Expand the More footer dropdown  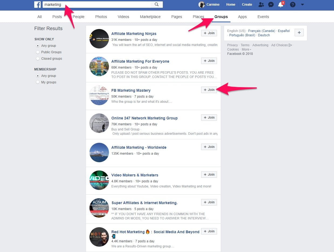coord(246,49)
